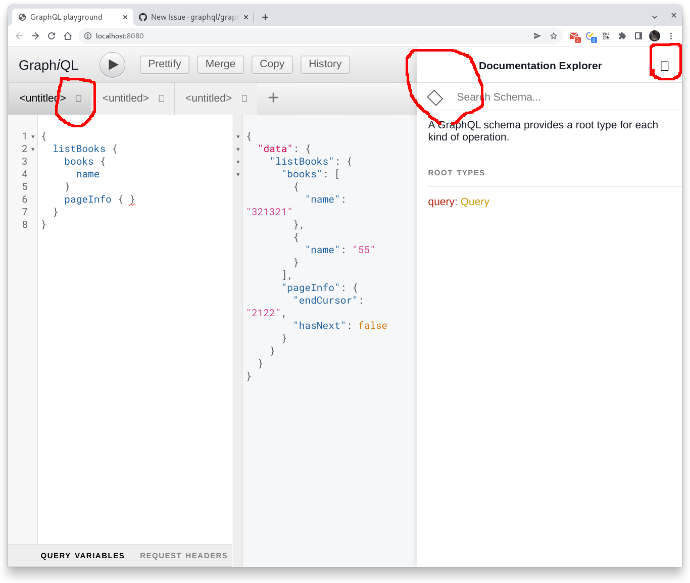Click the "endCursor" key in results
Screen dimensions: 690x583
coord(325,300)
